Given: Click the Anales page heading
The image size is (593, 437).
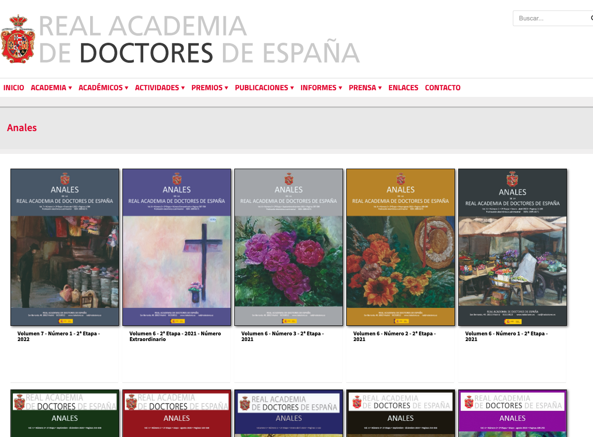Looking at the screenshot, I should click(22, 128).
